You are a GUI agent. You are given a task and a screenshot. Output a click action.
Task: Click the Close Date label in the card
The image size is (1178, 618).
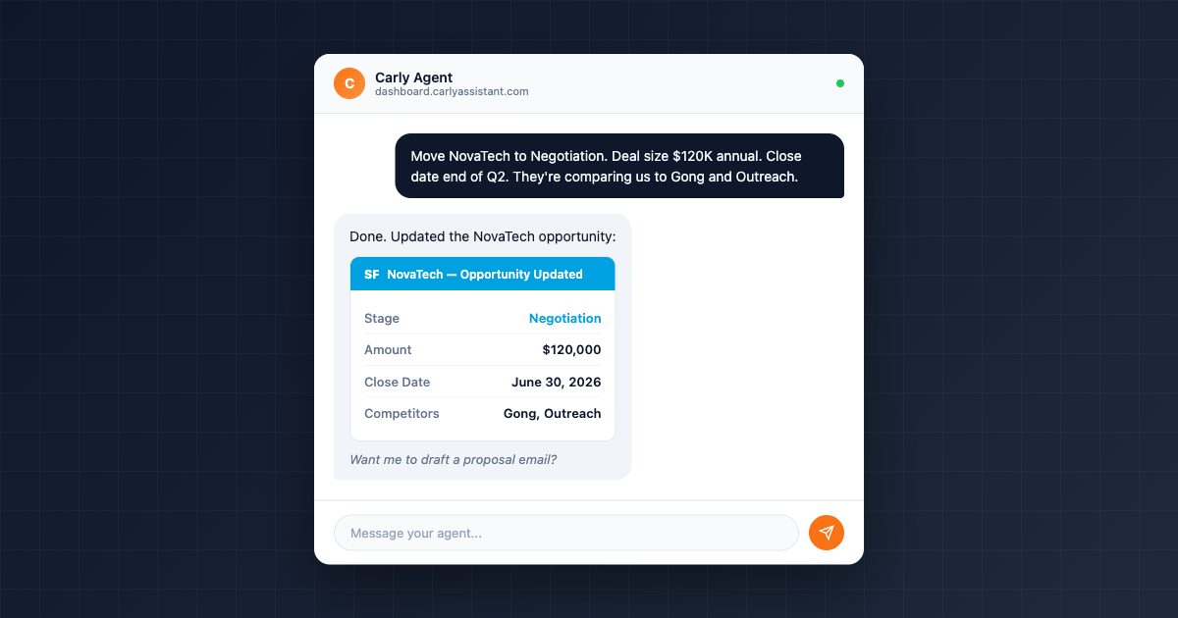[398, 382]
